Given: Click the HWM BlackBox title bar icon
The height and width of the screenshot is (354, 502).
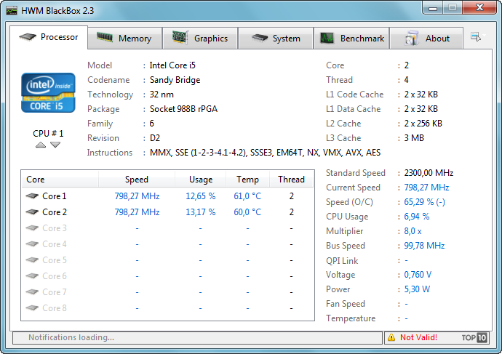Looking at the screenshot, I should (x=12, y=11).
